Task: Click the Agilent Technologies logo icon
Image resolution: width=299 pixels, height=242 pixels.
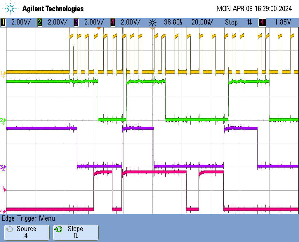Action: (10, 8)
